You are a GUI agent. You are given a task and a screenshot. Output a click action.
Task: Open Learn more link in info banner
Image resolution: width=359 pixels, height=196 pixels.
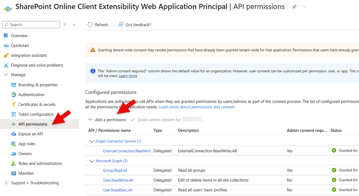pyautogui.click(x=128, y=76)
